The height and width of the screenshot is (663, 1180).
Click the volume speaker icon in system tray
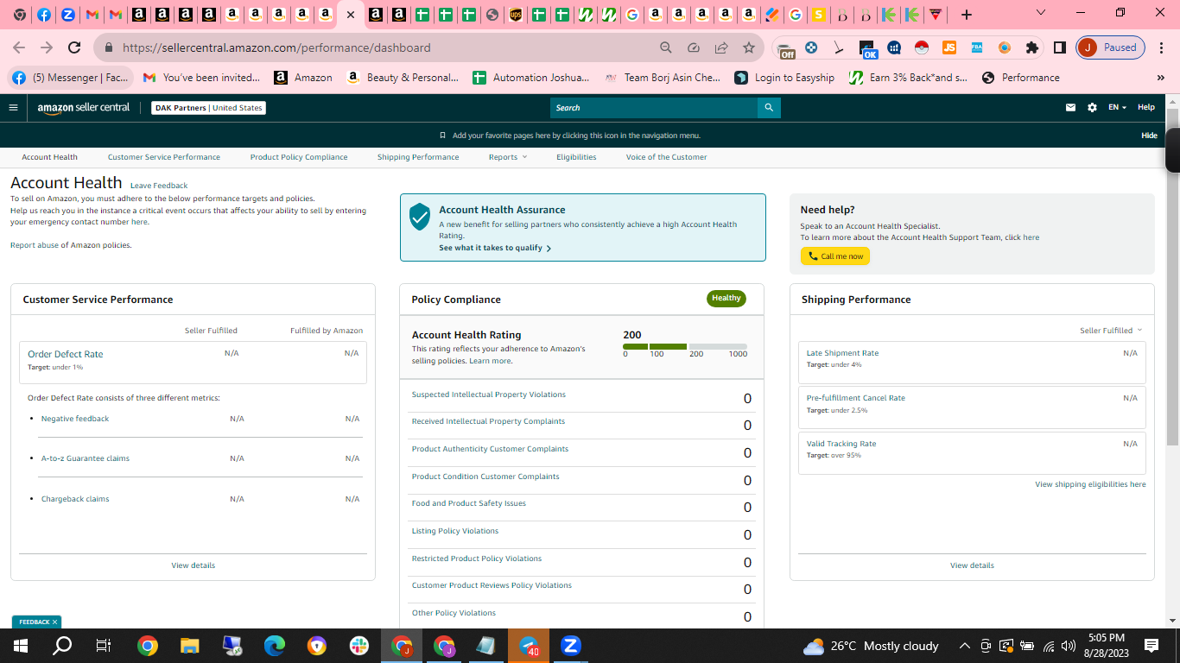[1069, 646]
